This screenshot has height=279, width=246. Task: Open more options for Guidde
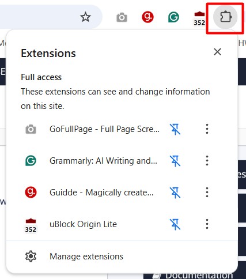click(x=207, y=193)
